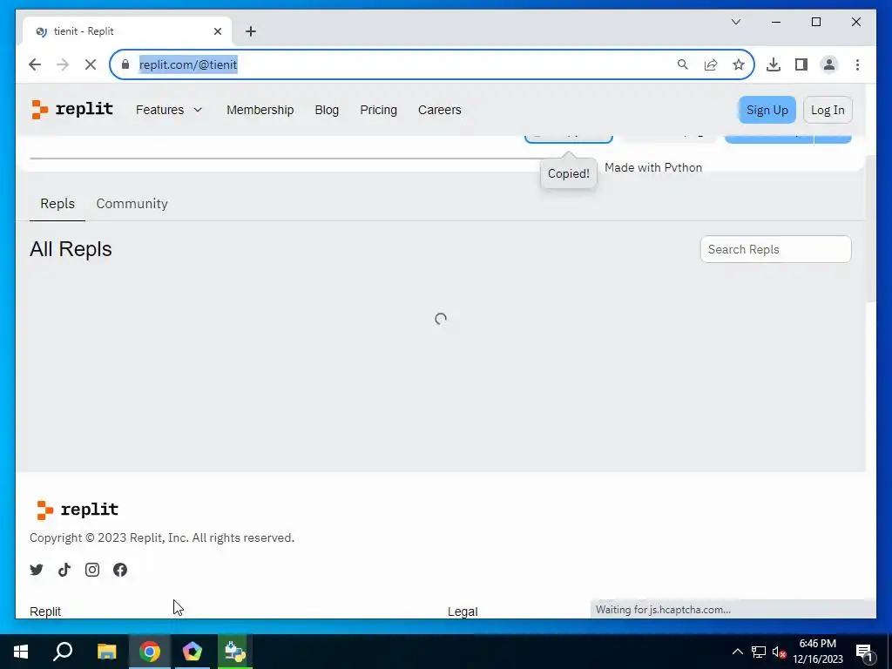Screen dimensions: 892x669
Task: Click footer 'Legal' heading
Action: point(463,612)
